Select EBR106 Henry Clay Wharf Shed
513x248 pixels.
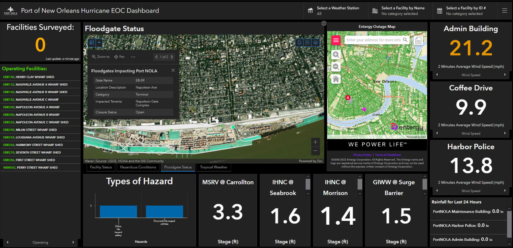[x=40, y=77]
